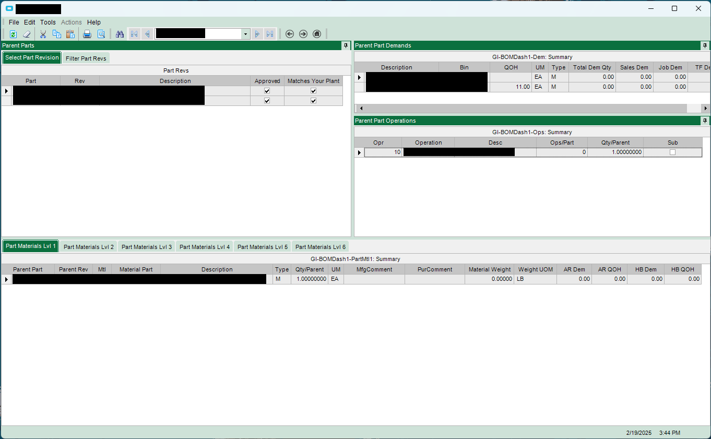The height and width of the screenshot is (439, 711).
Task: Click the LB Weight UOM cell
Action: click(x=536, y=279)
